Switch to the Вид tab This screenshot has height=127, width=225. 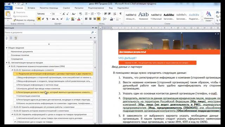click(x=111, y=8)
